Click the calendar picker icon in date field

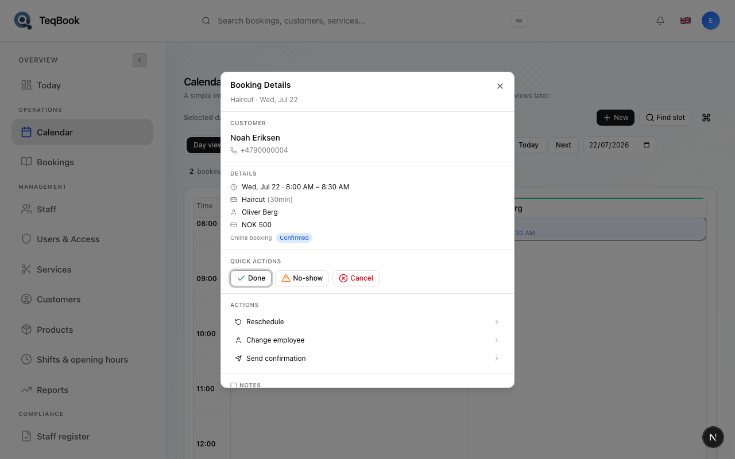click(647, 145)
